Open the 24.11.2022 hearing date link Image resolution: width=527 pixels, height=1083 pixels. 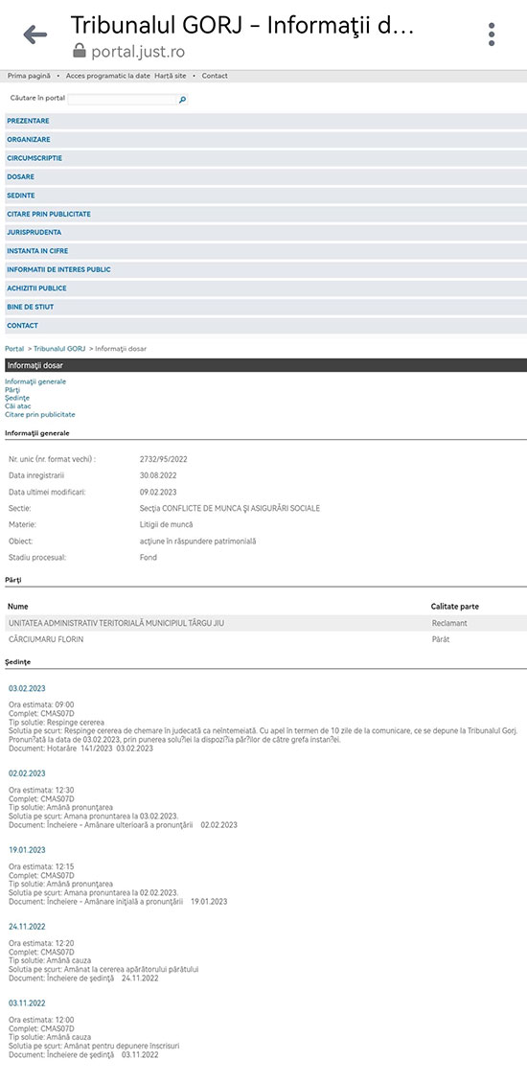tap(27, 926)
